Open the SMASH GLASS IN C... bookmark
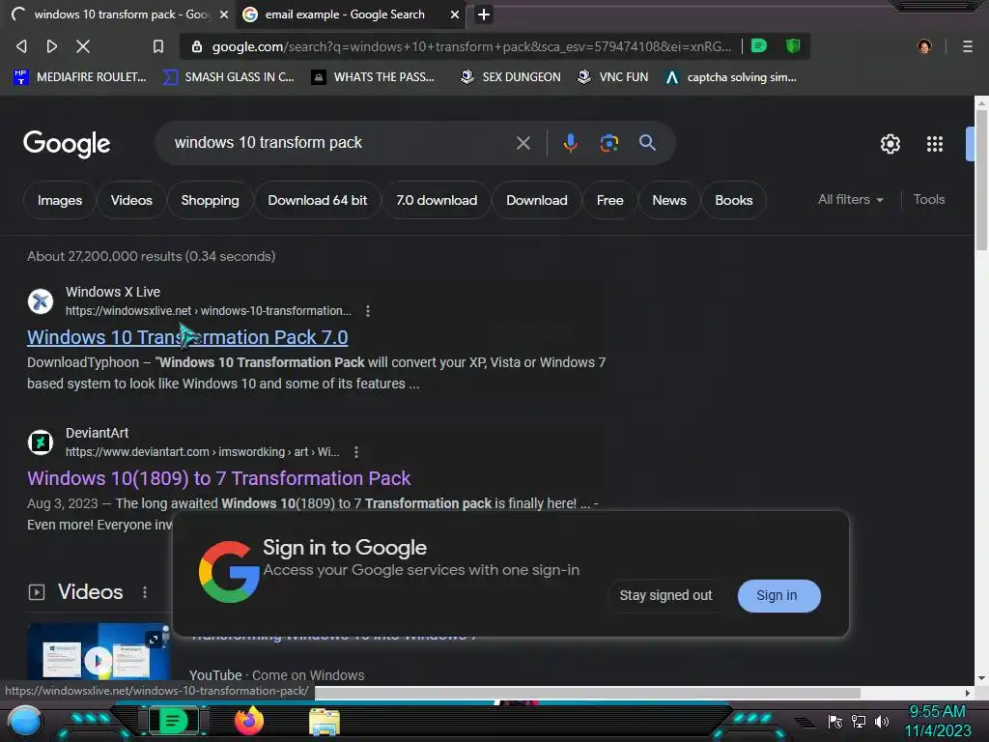Screen dimensions: 989x742 [x=228, y=77]
